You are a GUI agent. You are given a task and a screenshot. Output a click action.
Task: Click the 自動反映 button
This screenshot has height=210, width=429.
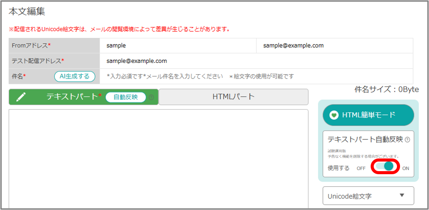125,97
